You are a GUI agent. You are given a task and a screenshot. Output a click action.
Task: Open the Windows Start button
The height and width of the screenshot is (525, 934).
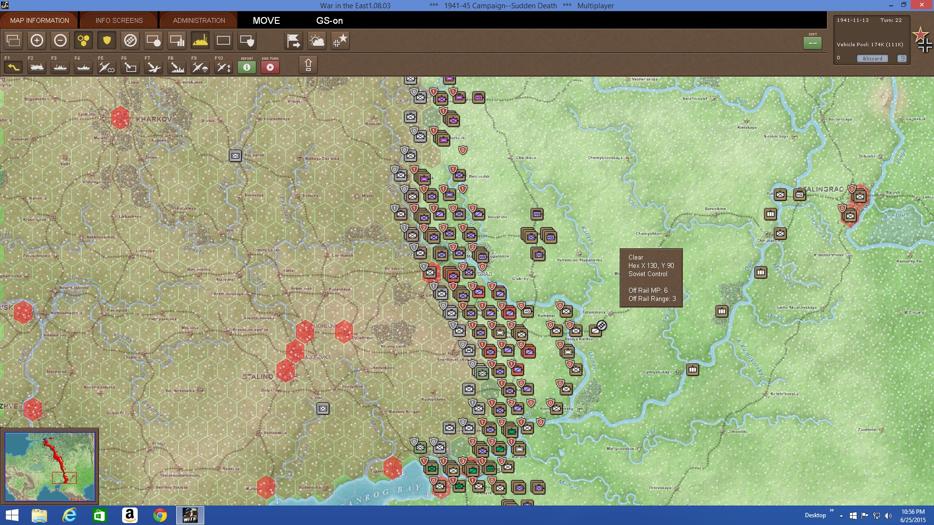click(12, 515)
